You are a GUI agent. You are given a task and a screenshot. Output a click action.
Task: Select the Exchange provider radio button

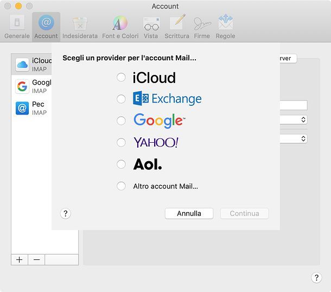point(121,99)
